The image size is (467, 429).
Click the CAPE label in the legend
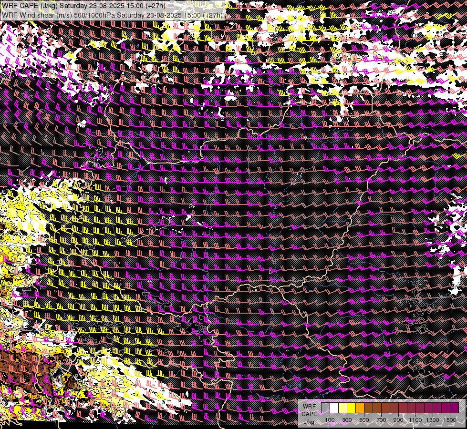[x=309, y=414]
